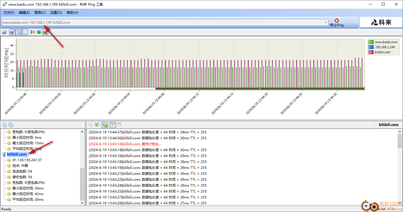Open the 帮助(H) menu
Image resolution: width=403 pixels, height=212 pixels.
click(72, 13)
